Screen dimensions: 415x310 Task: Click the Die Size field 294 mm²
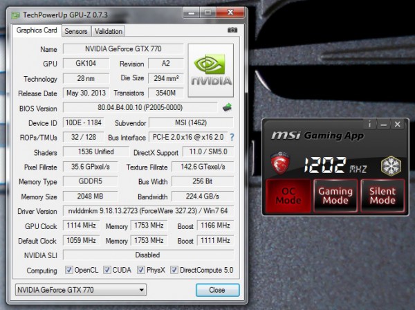(166, 78)
